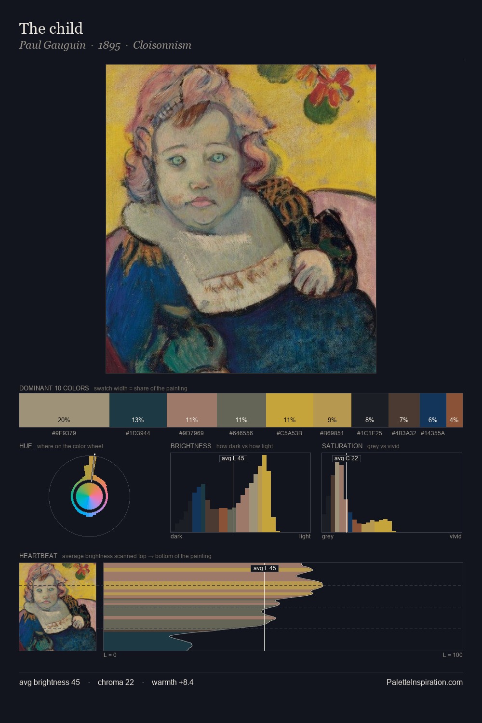Choose the navy blue 6% swatch
The height and width of the screenshot is (723, 482).
click(433, 410)
